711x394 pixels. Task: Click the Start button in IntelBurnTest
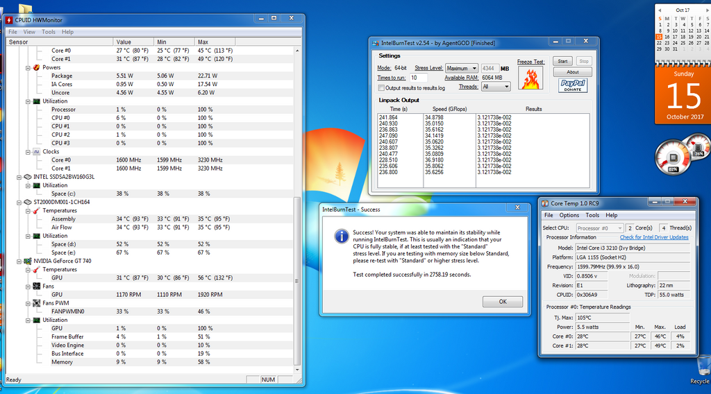click(562, 61)
